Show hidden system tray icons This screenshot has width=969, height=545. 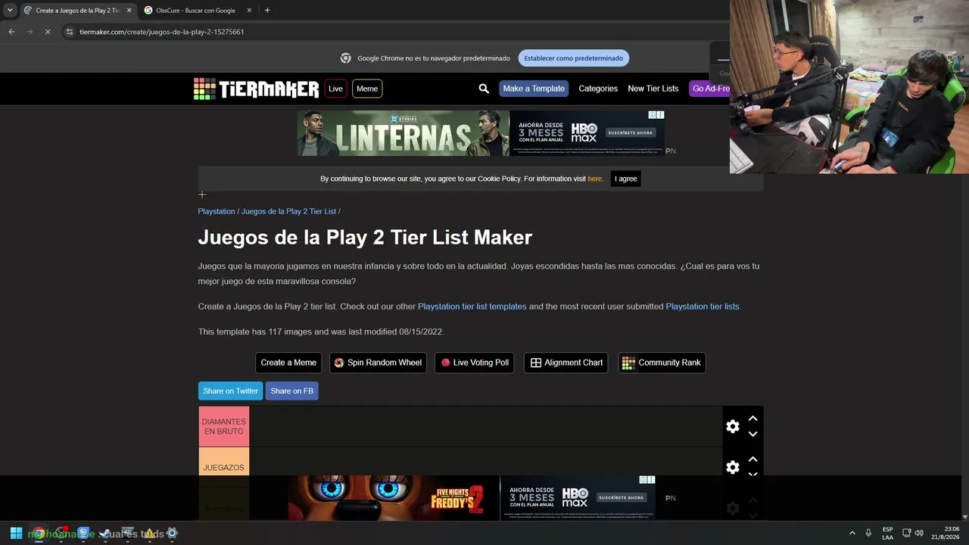point(852,533)
